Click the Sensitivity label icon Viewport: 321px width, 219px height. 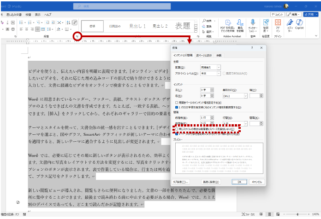click(x=266, y=23)
